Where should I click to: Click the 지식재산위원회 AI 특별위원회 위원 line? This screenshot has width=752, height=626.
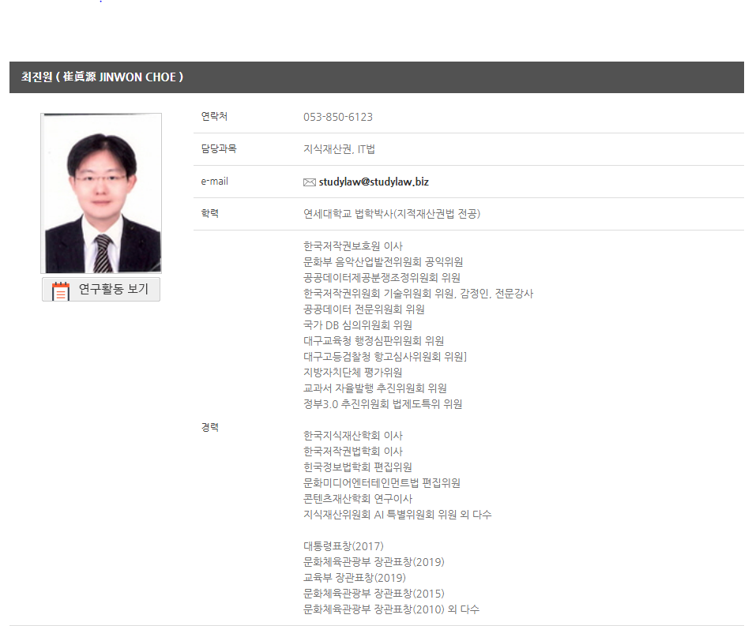tap(397, 515)
